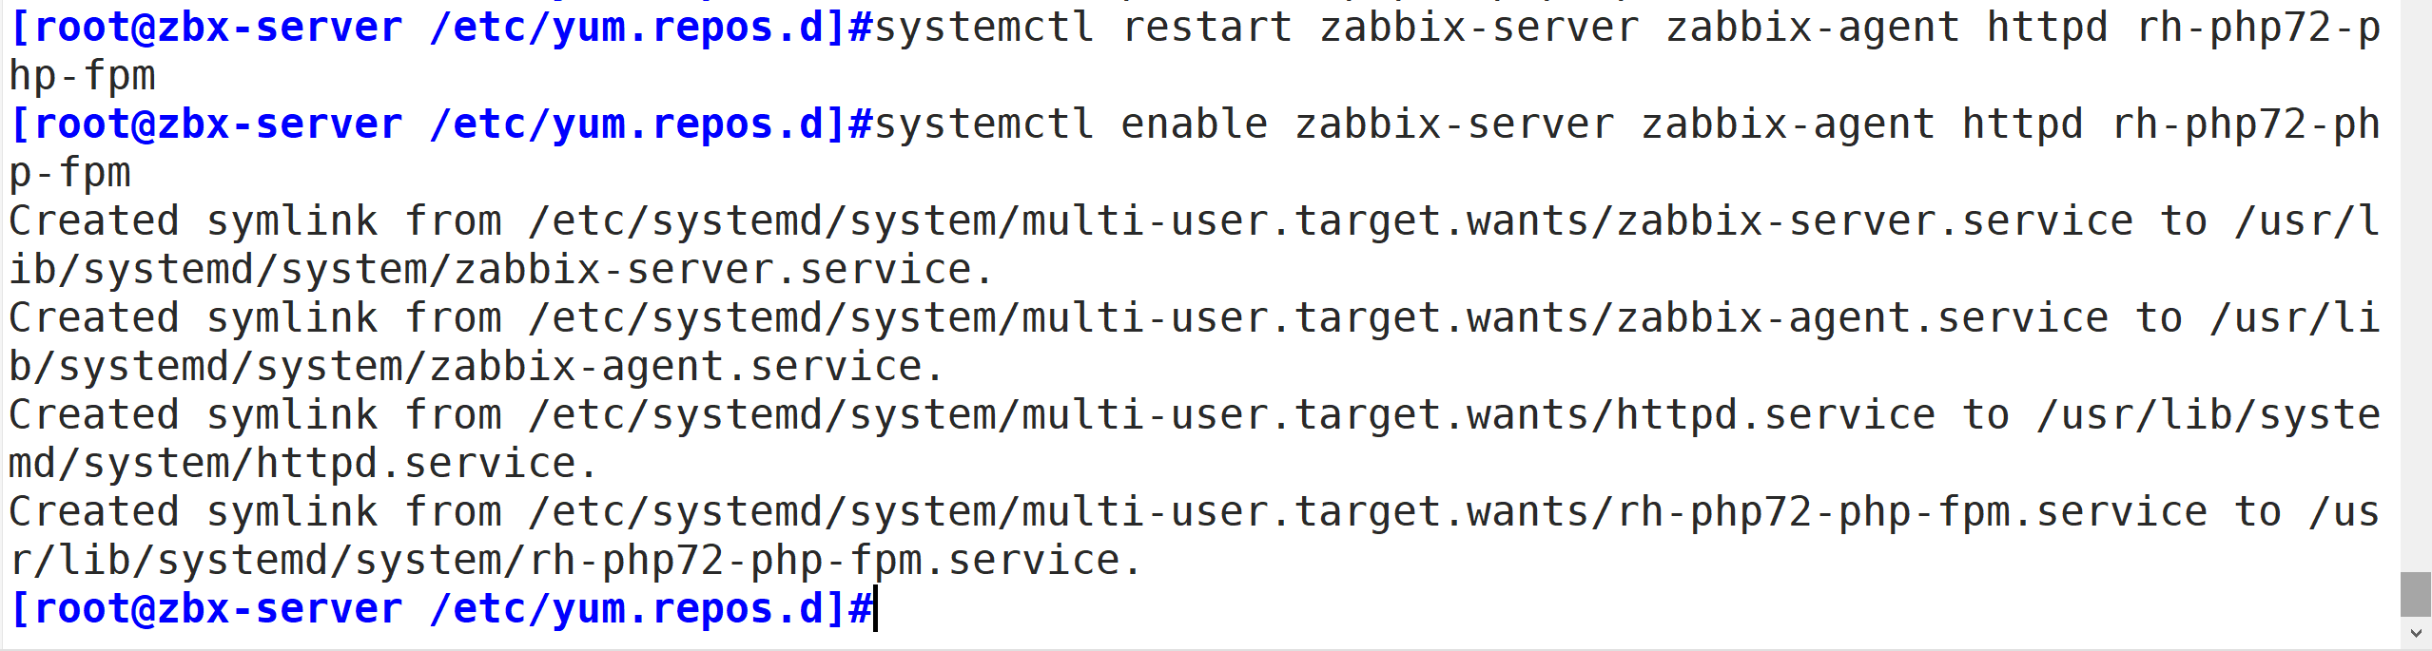The width and height of the screenshot is (2432, 651).
Task: Click the wrapped 'hp-fpm' text on line two
Action: click(x=83, y=76)
